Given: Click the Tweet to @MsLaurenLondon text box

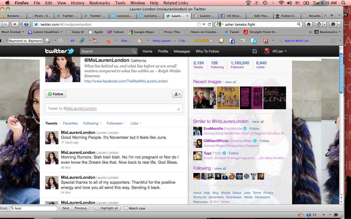Looking at the screenshot, I should [x=111, y=108].
